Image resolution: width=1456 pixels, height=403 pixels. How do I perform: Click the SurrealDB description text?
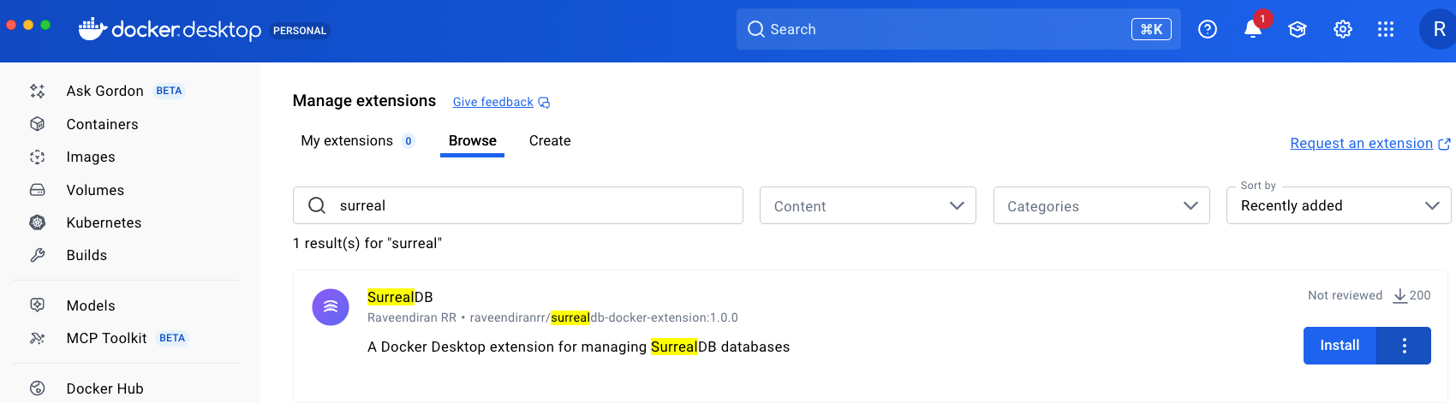click(579, 347)
